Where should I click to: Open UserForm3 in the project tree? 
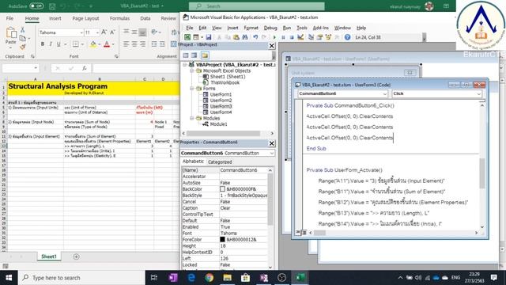(221, 106)
